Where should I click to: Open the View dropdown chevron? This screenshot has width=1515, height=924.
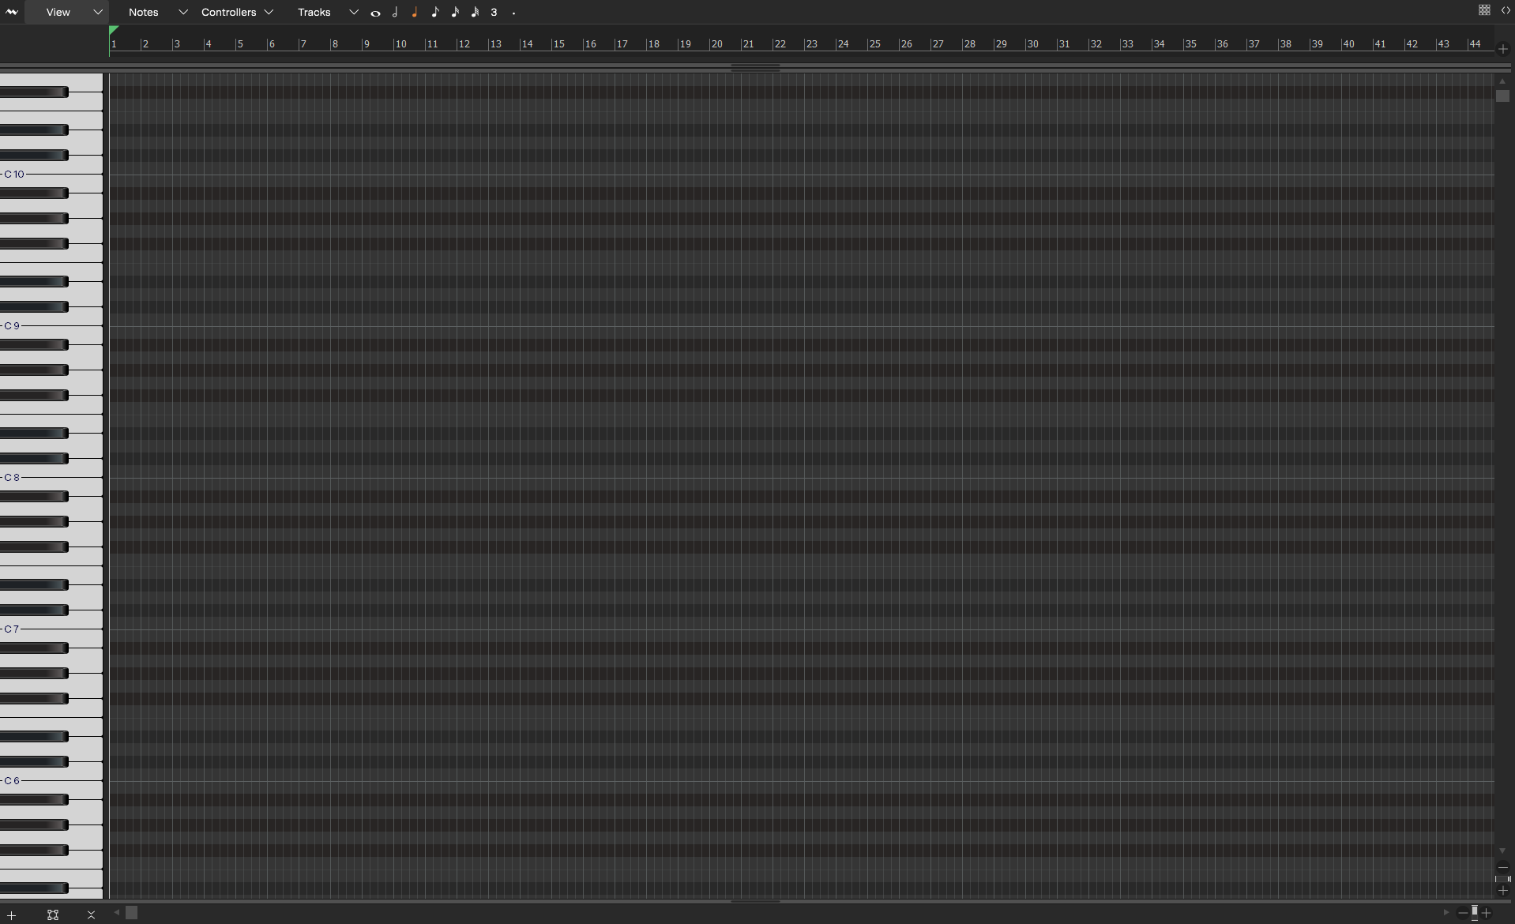(98, 12)
